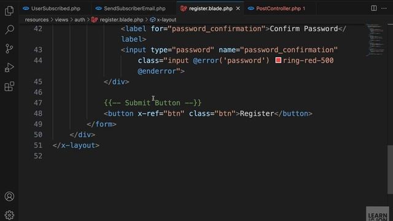The height and width of the screenshot is (221, 393).
Task: Click the closing </form> tag
Action: [101, 124]
